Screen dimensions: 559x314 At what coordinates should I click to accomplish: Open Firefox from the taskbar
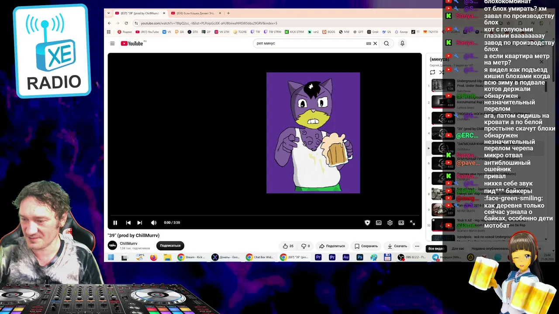pyautogui.click(x=153, y=257)
